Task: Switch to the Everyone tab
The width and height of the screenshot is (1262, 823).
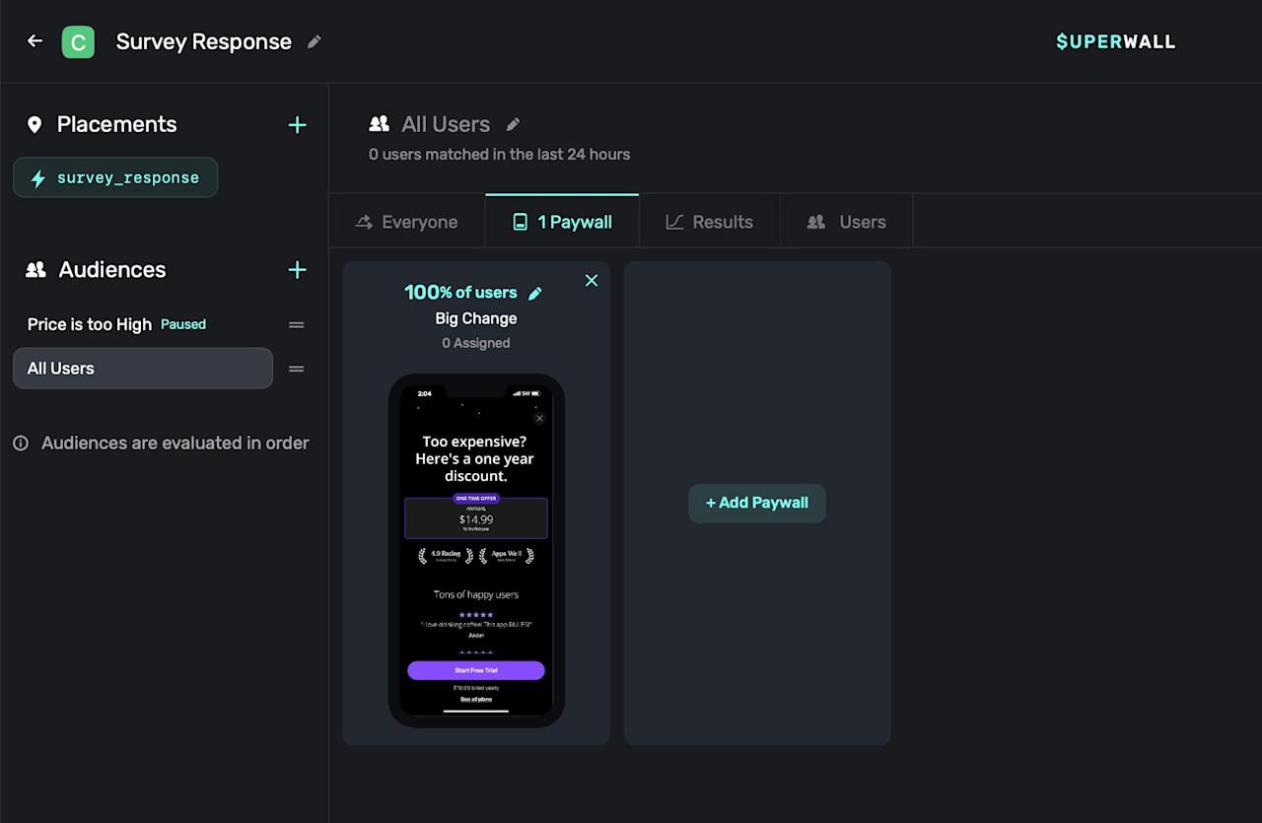Action: click(x=407, y=221)
